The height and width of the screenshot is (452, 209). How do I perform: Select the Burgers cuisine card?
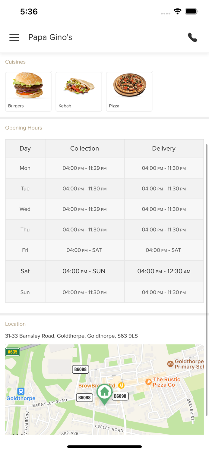click(x=28, y=92)
